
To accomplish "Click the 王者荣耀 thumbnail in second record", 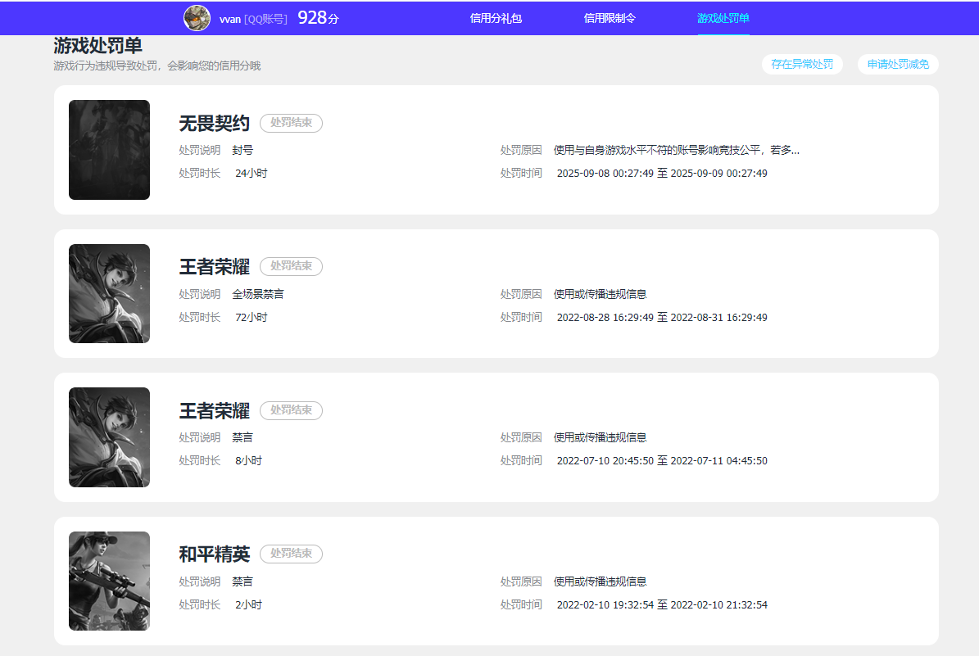I will pyautogui.click(x=109, y=293).
